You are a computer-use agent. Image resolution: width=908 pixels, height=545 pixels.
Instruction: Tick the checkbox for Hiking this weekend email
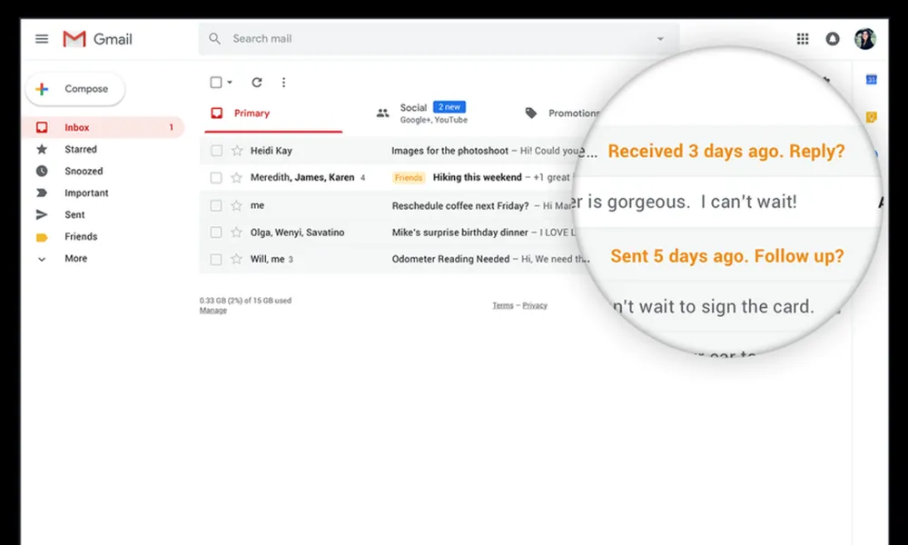coord(216,177)
